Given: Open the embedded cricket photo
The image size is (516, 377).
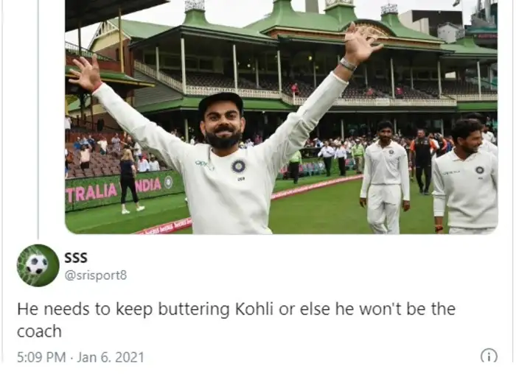Looking at the screenshot, I should click(x=282, y=116).
